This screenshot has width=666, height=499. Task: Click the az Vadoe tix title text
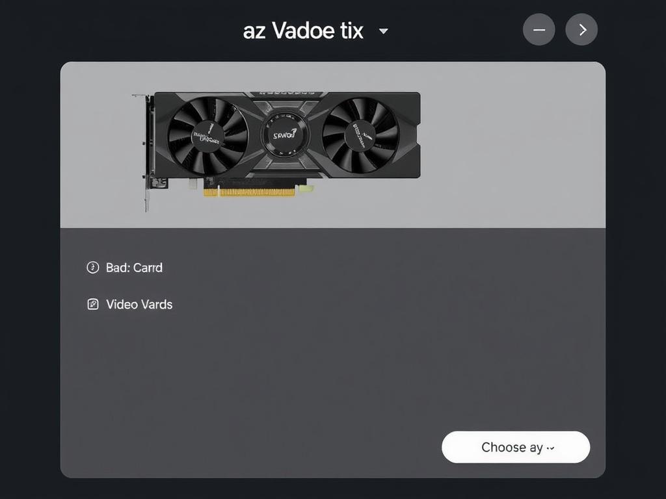(303, 31)
